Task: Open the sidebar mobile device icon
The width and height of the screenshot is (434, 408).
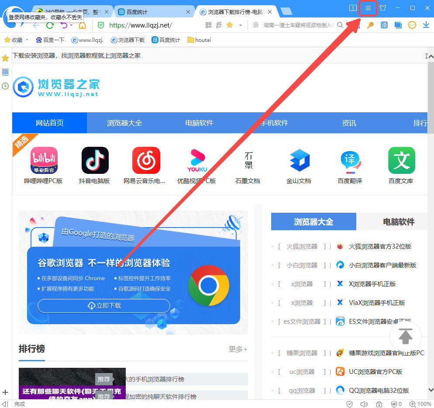Action: tap(5, 72)
